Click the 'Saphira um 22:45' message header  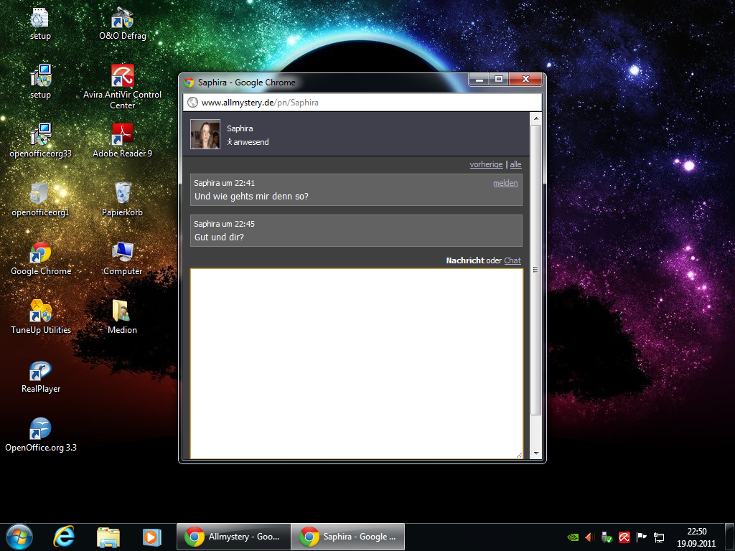(x=224, y=224)
